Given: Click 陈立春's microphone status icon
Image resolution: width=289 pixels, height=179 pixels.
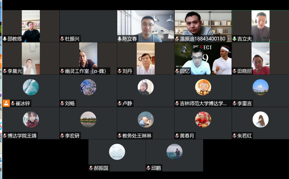Looking at the screenshot, I should [120, 39].
